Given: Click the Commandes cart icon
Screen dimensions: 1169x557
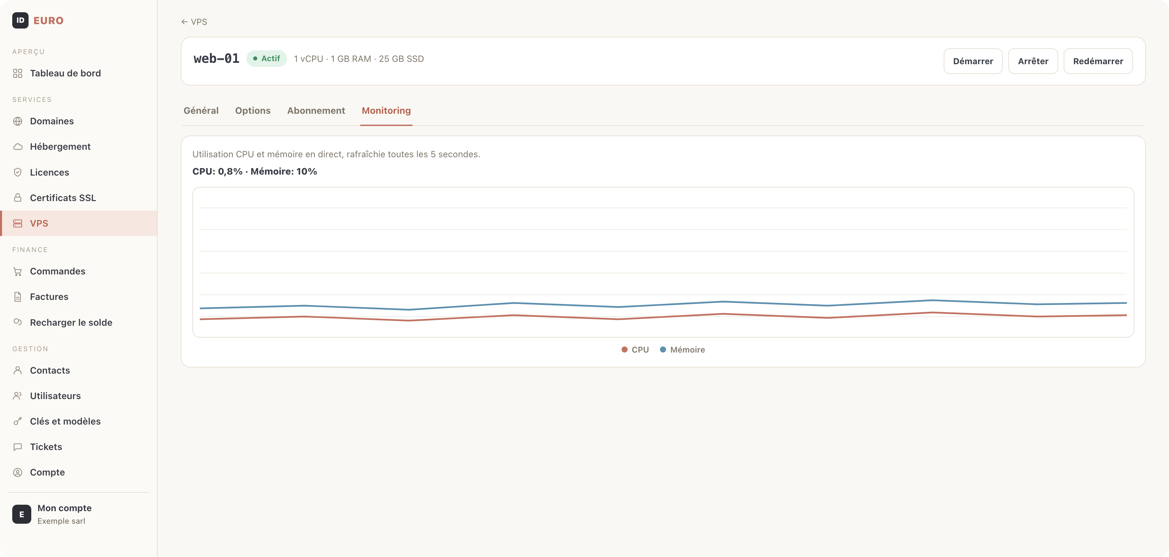Looking at the screenshot, I should [x=18, y=271].
